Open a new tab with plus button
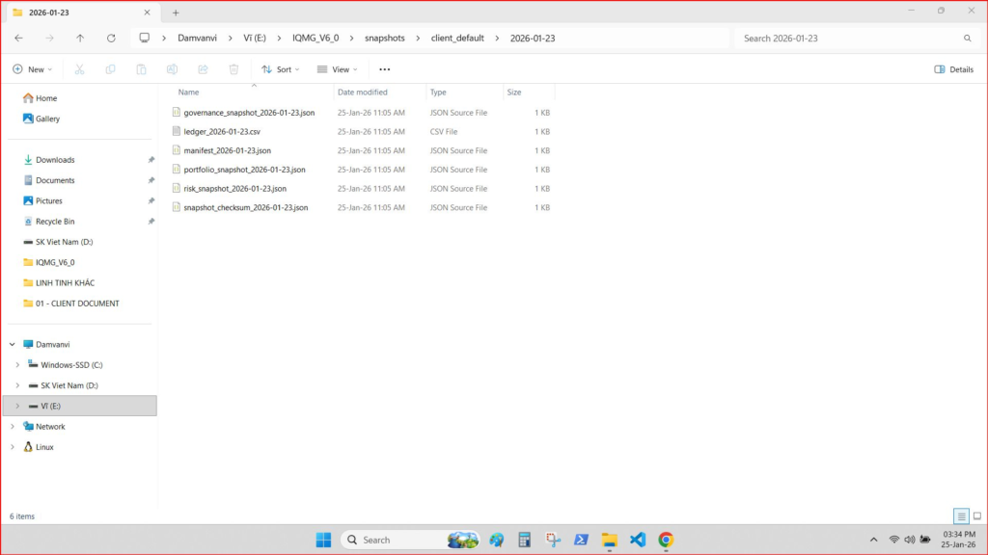The image size is (988, 555). (x=176, y=13)
